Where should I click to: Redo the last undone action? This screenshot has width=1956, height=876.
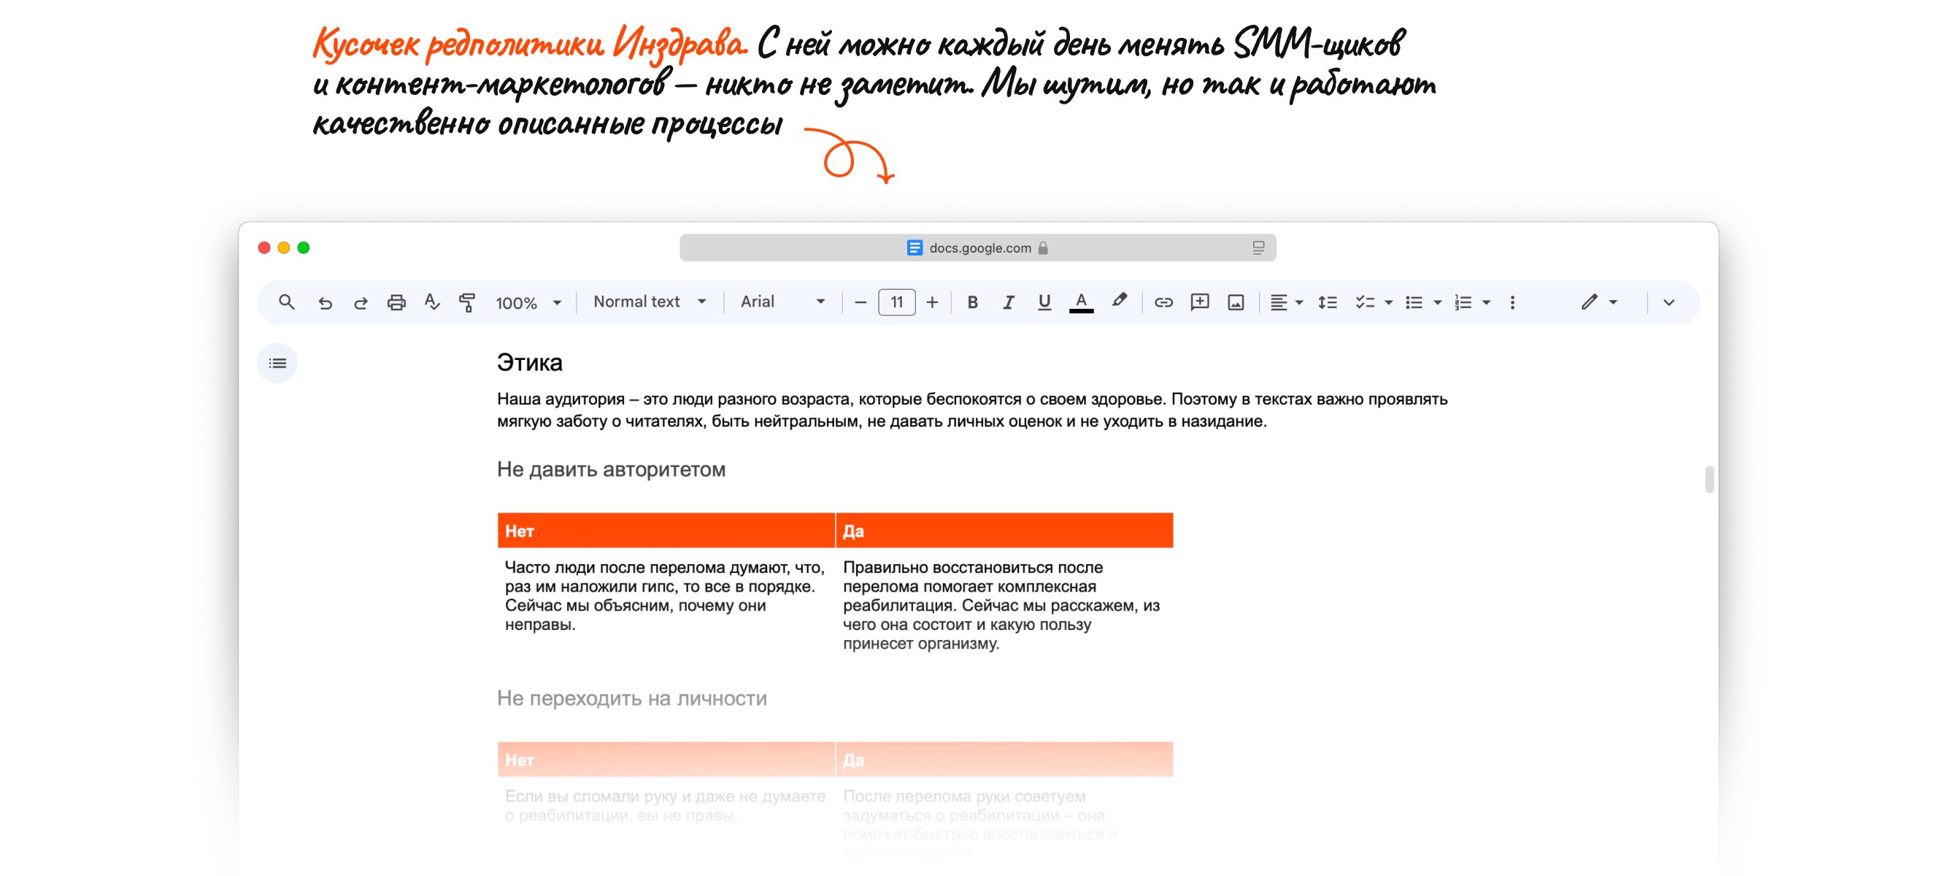click(361, 302)
